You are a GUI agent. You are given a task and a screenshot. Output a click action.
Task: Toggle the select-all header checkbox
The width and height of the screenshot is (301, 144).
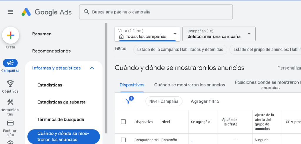(x=123, y=122)
